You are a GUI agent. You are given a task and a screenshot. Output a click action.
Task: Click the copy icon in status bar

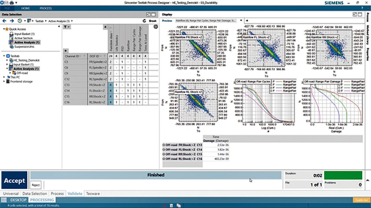[179, 206]
